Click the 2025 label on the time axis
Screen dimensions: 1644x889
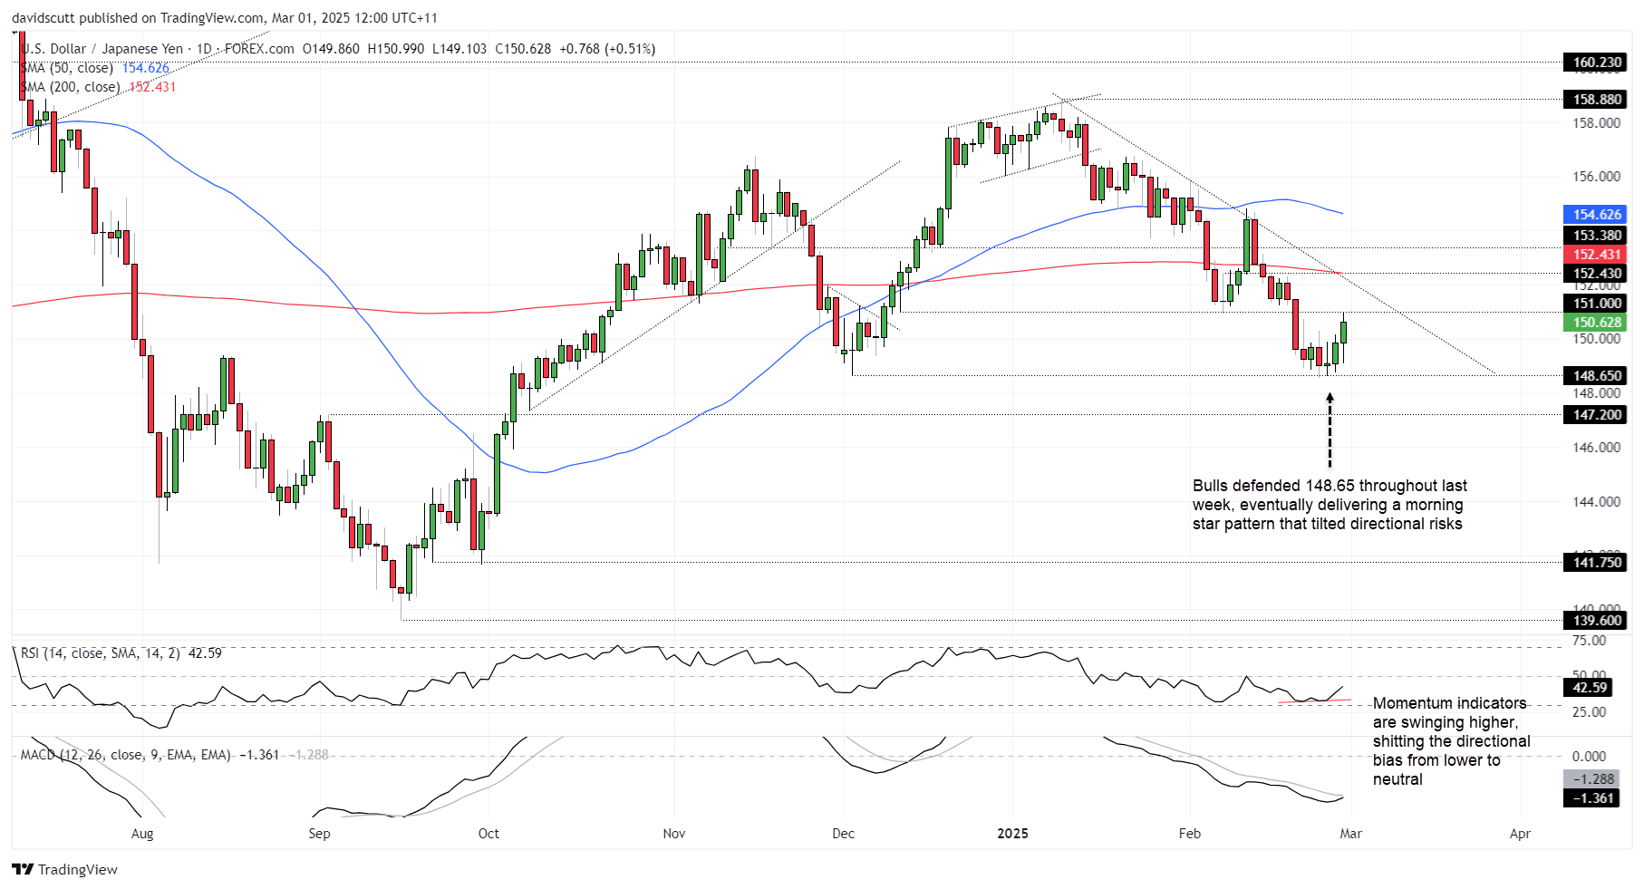point(1012,834)
